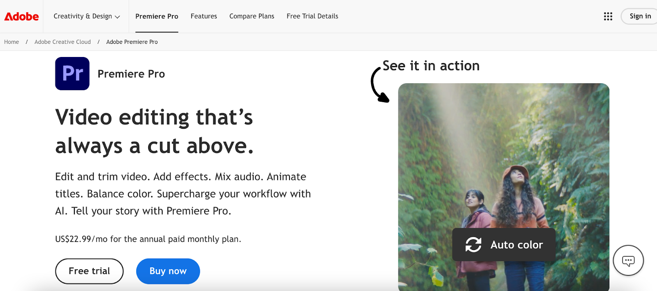Start the Free trial button

(89, 271)
